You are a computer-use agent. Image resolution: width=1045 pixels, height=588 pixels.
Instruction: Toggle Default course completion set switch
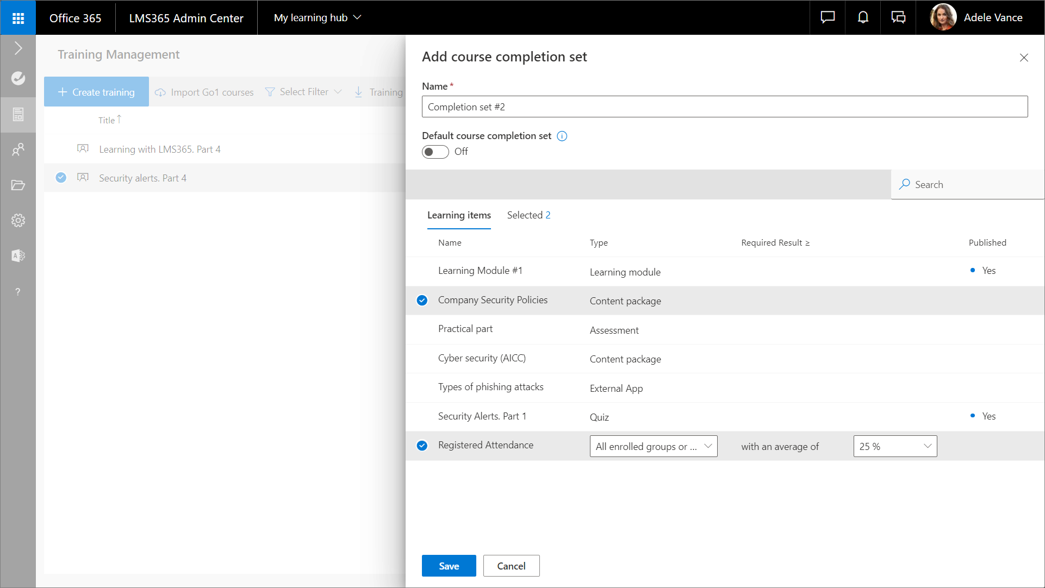[435, 152]
